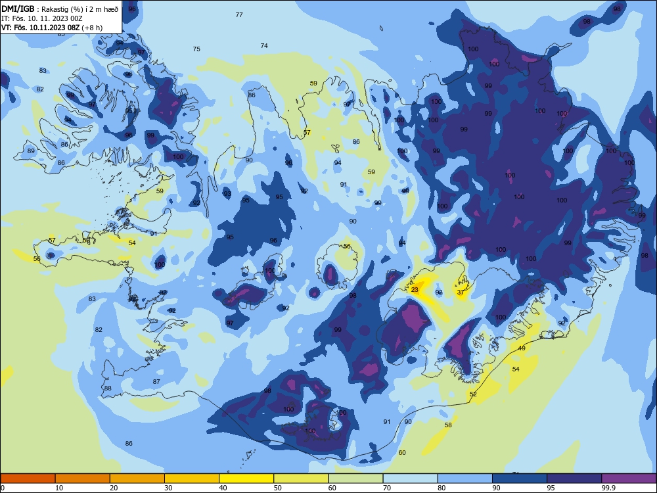Click the medium blue 90–95 legend swatch
657x493 pixels.
pos(520,479)
